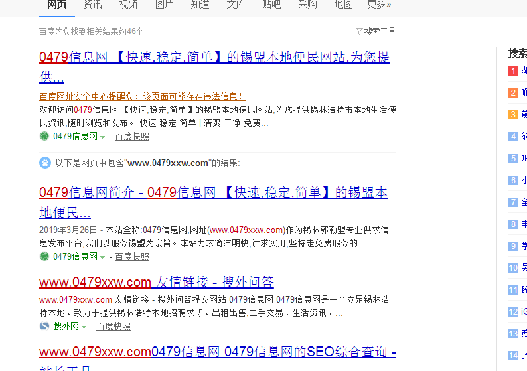Open www.0479xxw.com 友情链接 - 搜外问答 result

(156, 282)
